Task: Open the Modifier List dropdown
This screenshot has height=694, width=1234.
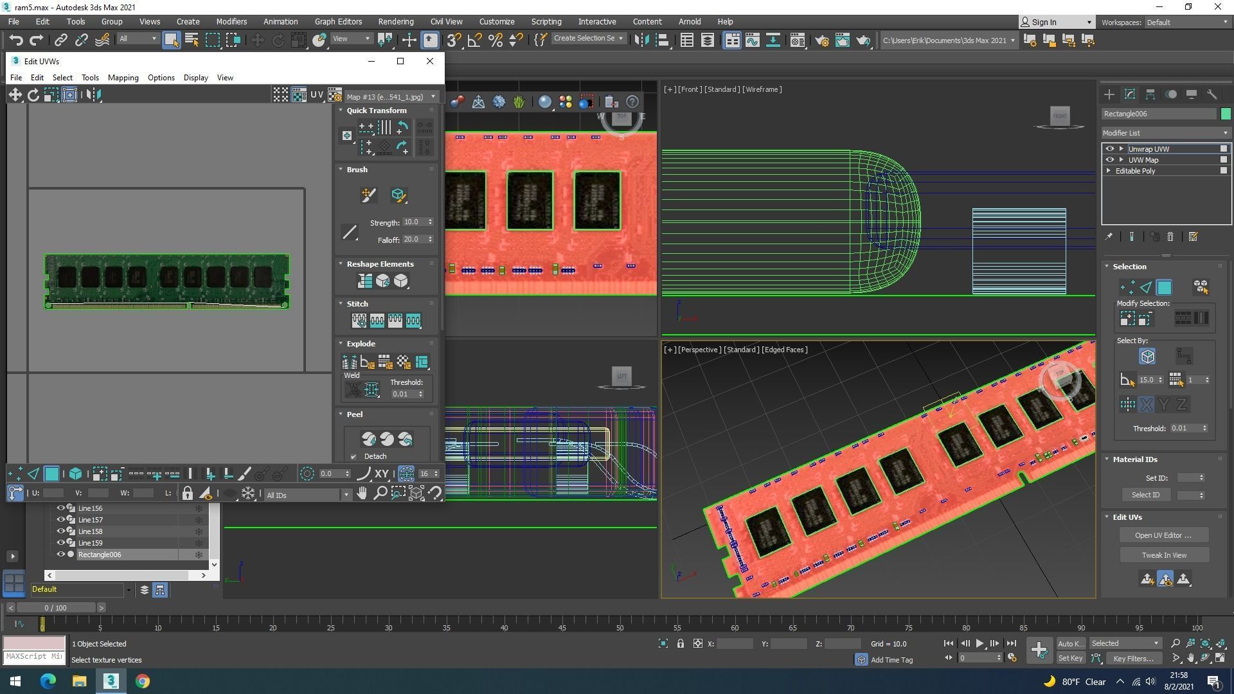Action: tap(1166, 133)
